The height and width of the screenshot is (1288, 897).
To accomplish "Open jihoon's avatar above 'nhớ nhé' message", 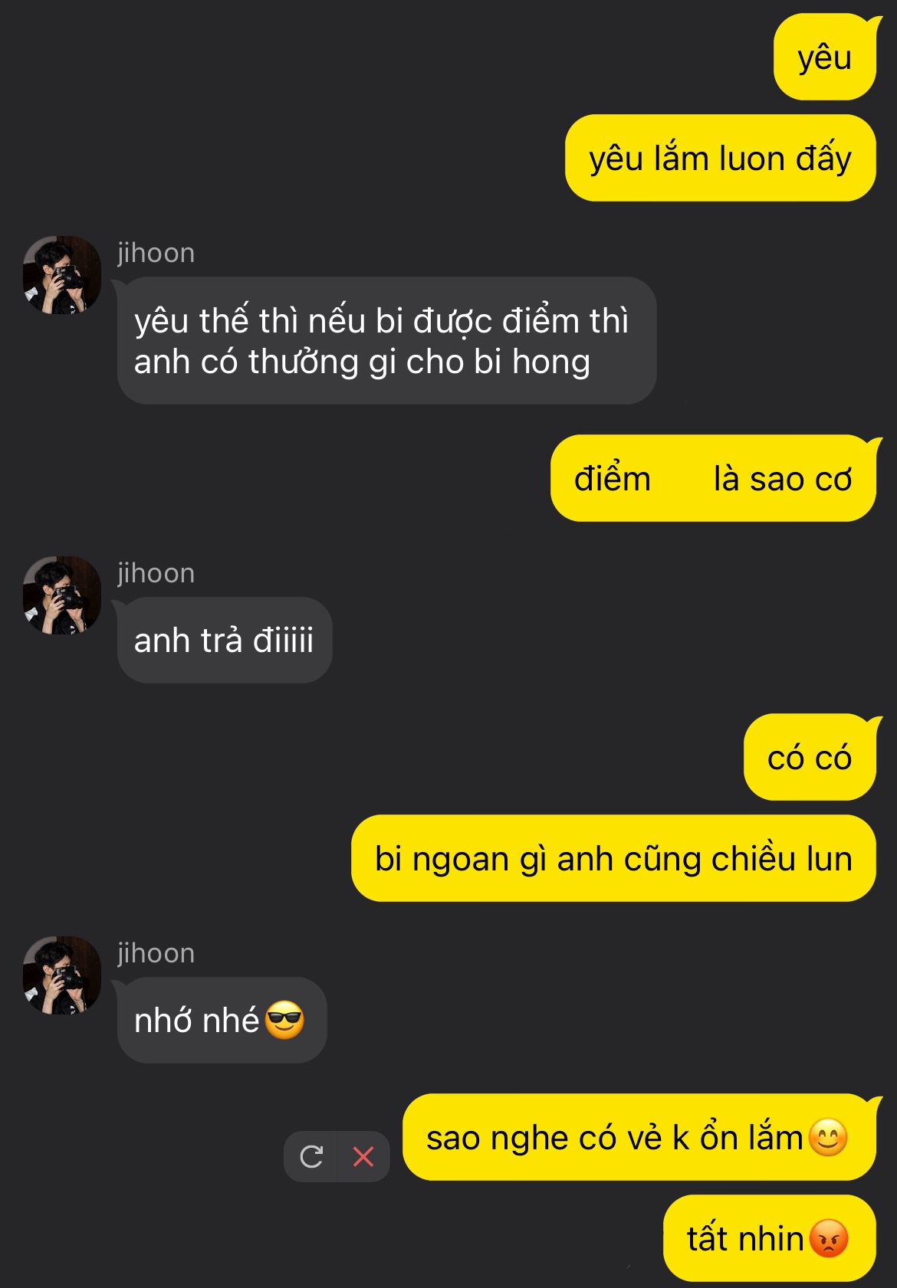I will [x=62, y=975].
